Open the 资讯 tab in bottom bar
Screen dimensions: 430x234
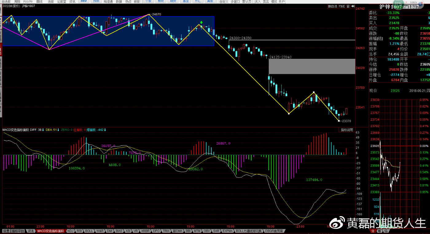30,231
